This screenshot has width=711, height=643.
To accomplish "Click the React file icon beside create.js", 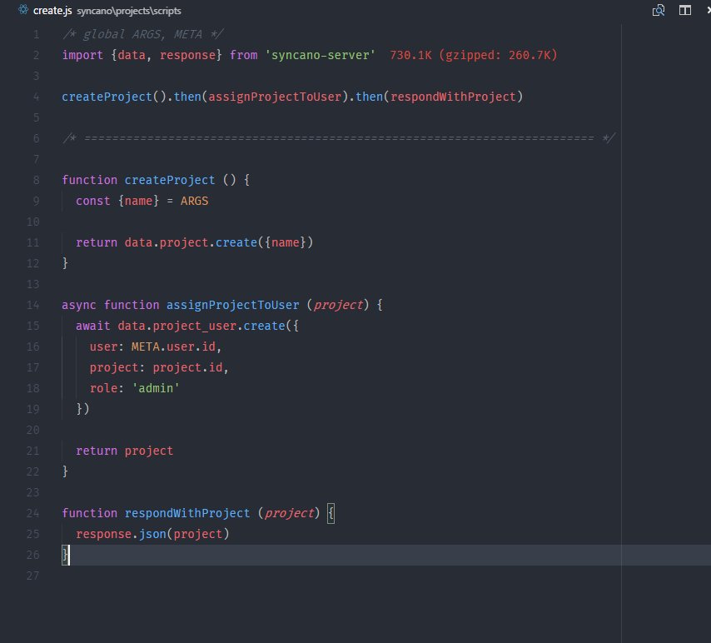I will pos(23,9).
